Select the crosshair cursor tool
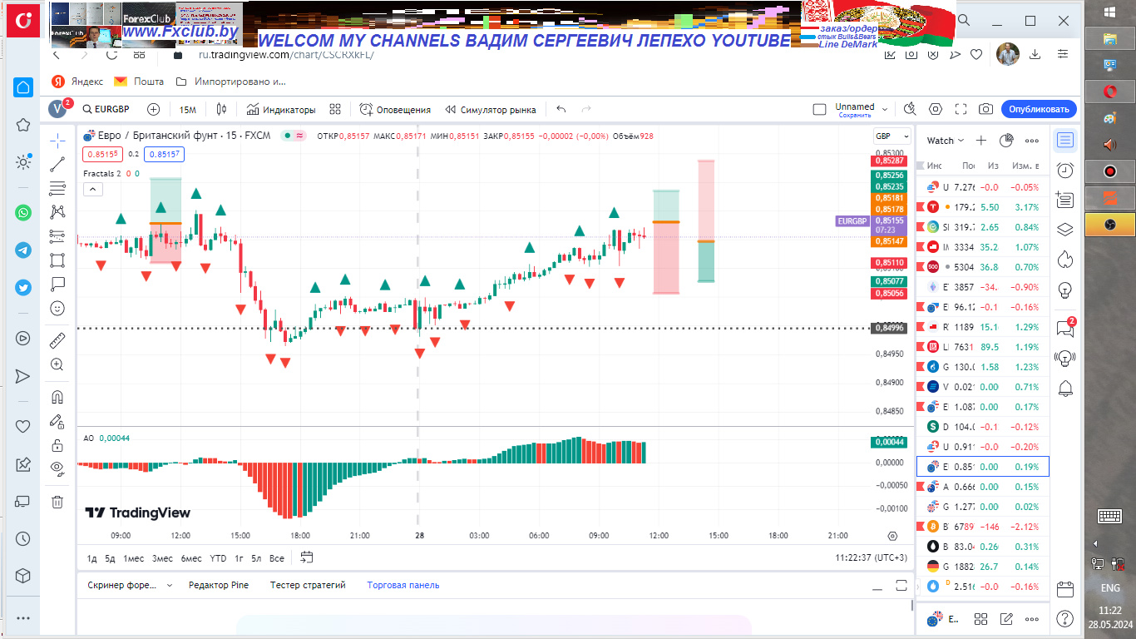Screen dimensions: 1136x639 [x=57, y=140]
